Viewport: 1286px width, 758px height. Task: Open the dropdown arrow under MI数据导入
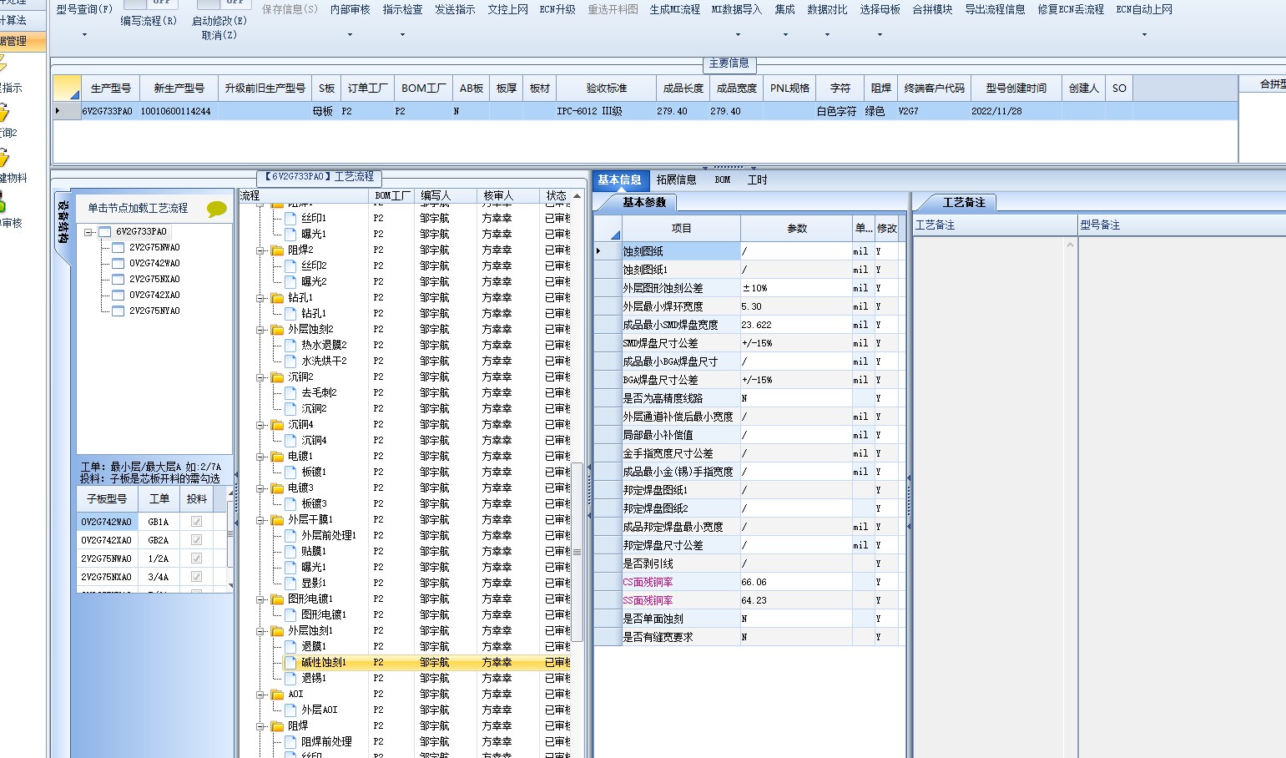(x=738, y=35)
